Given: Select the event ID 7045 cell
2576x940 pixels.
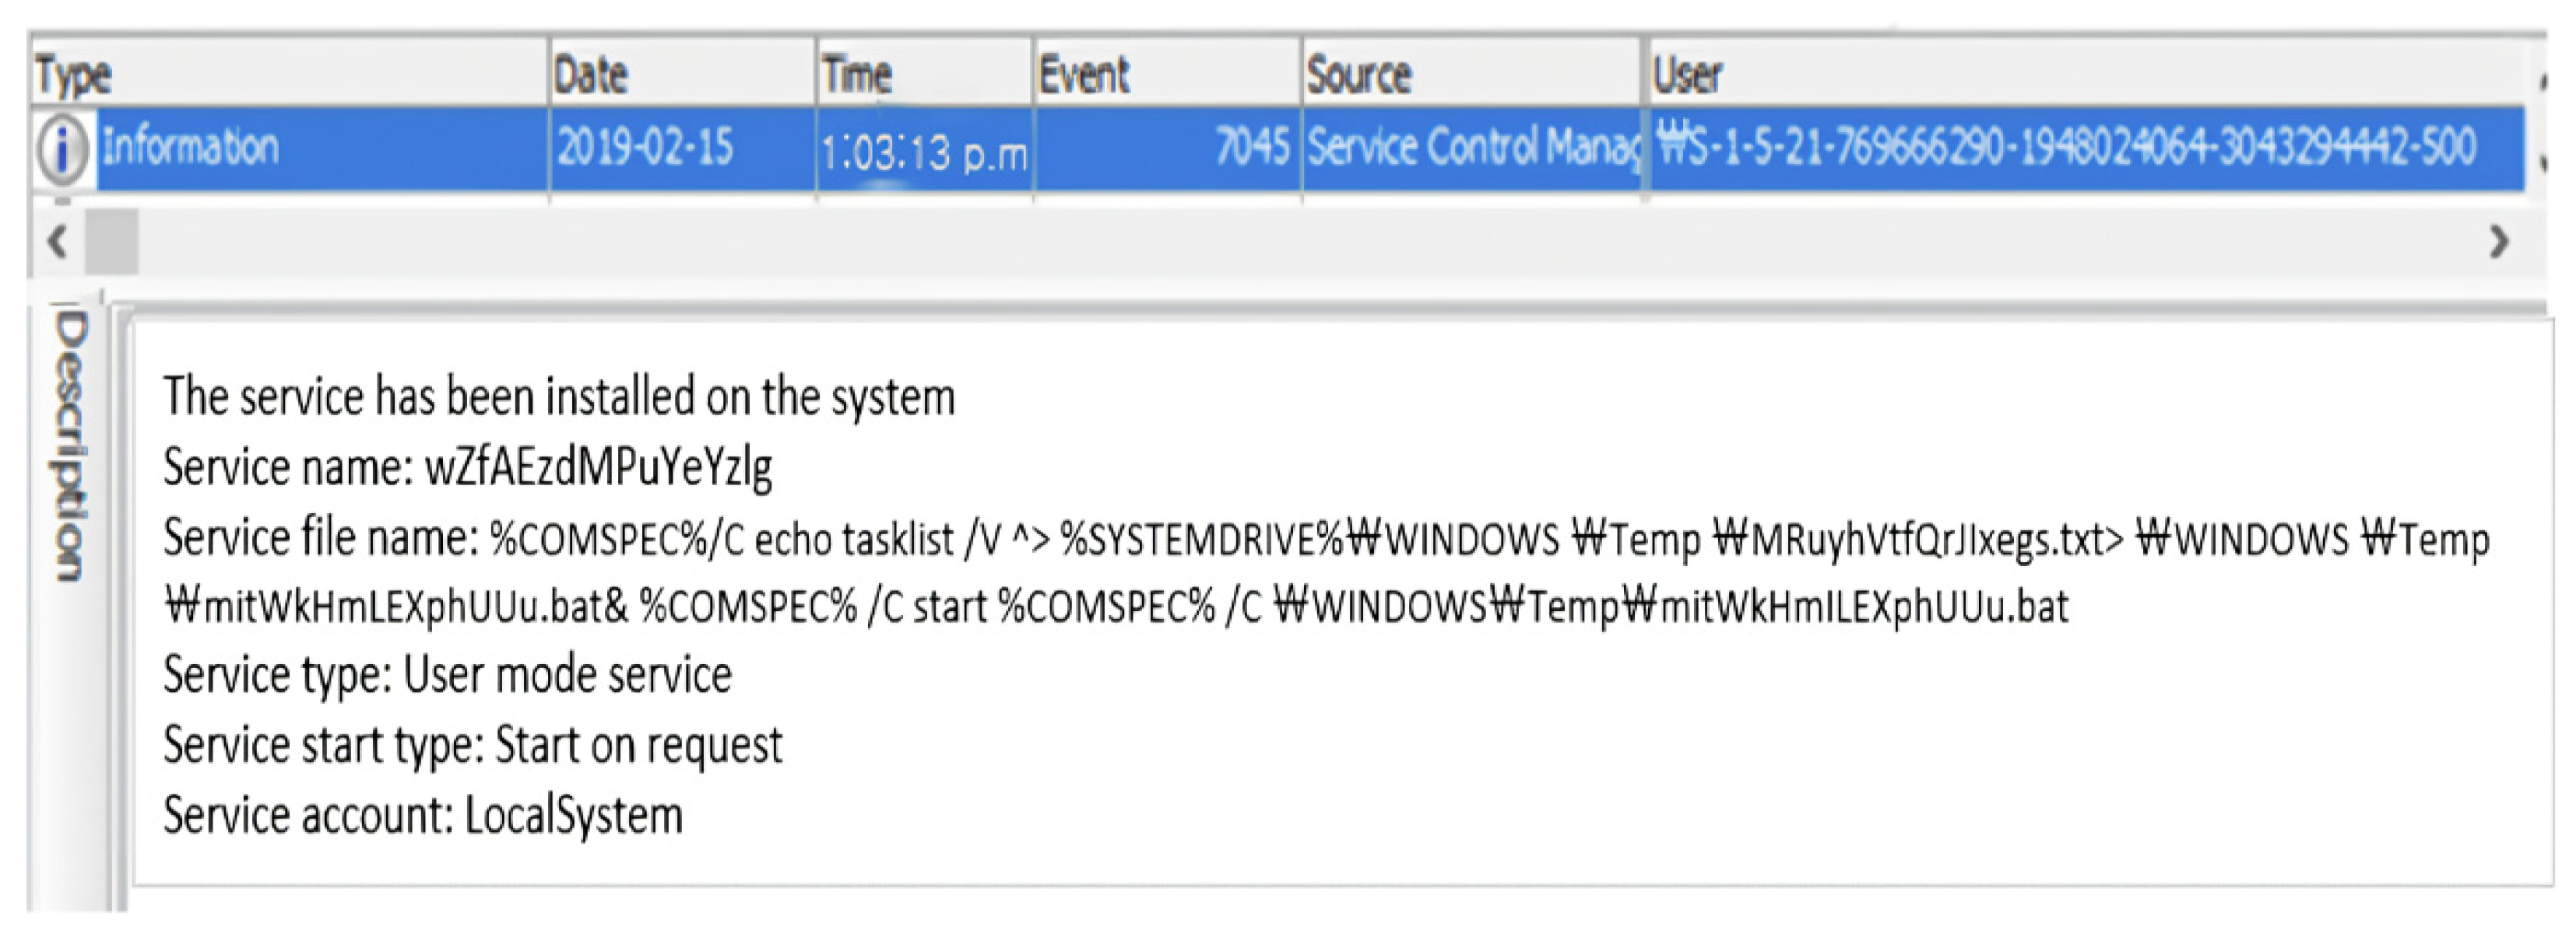Looking at the screenshot, I should pyautogui.click(x=1252, y=148).
